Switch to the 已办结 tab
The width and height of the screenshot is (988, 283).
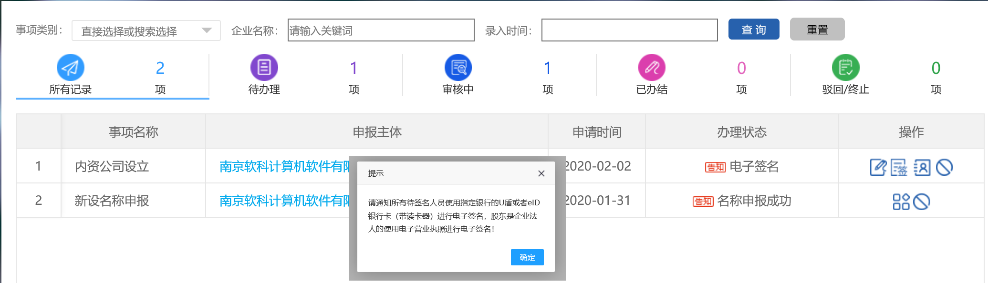(x=652, y=90)
